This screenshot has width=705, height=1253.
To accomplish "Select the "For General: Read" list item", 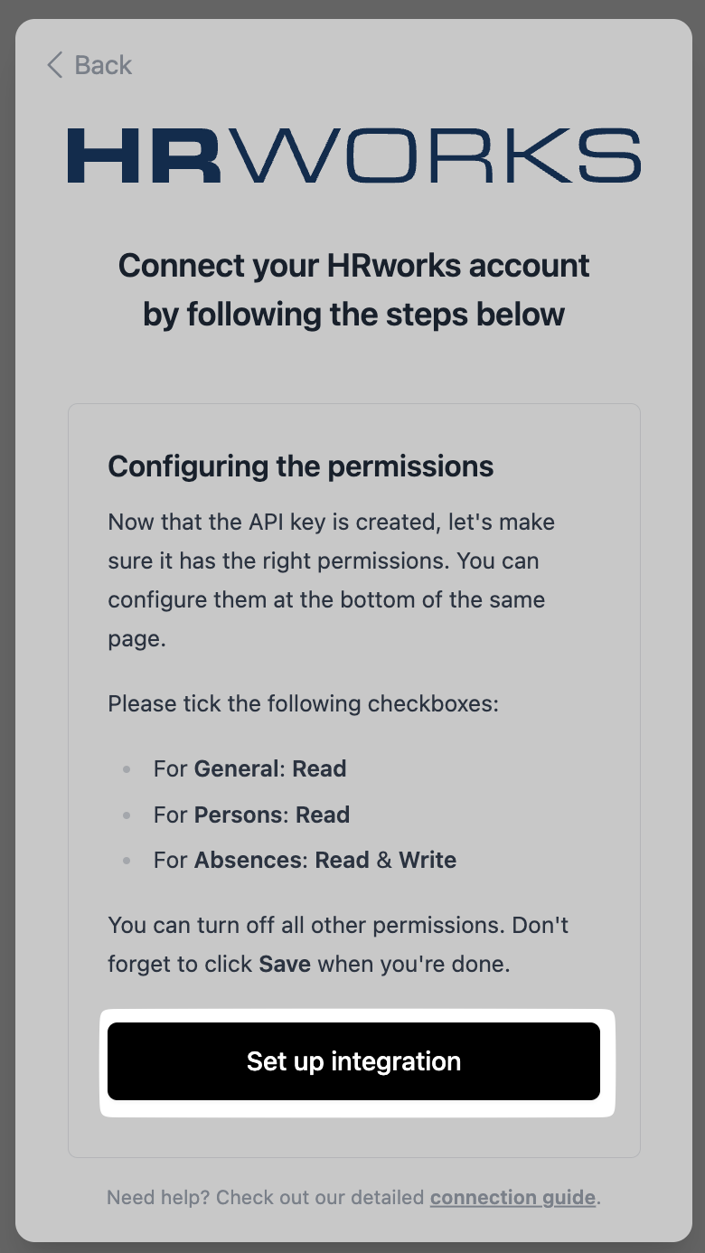I will click(x=249, y=768).
